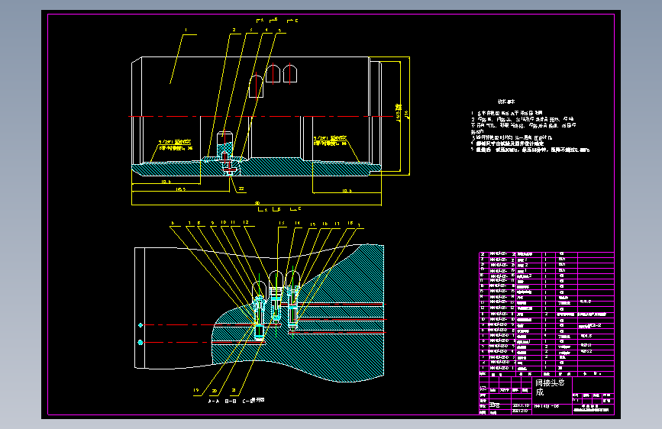Click balloon number 22 below the top view
662x429 pixels.
pos(241,189)
